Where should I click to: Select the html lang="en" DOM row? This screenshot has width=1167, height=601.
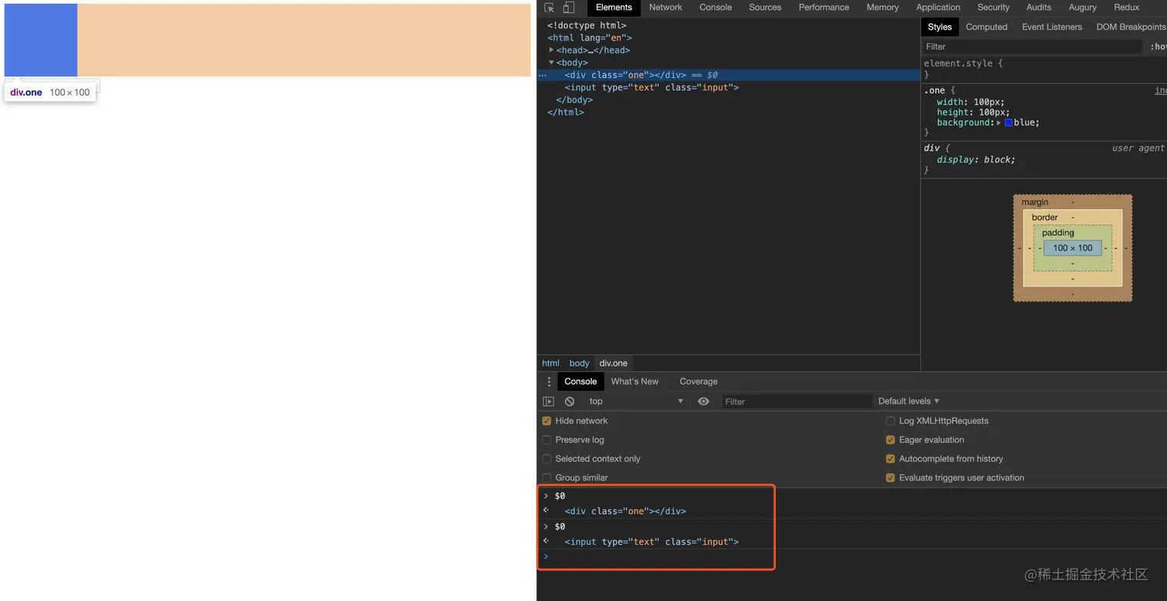pyautogui.click(x=729, y=38)
